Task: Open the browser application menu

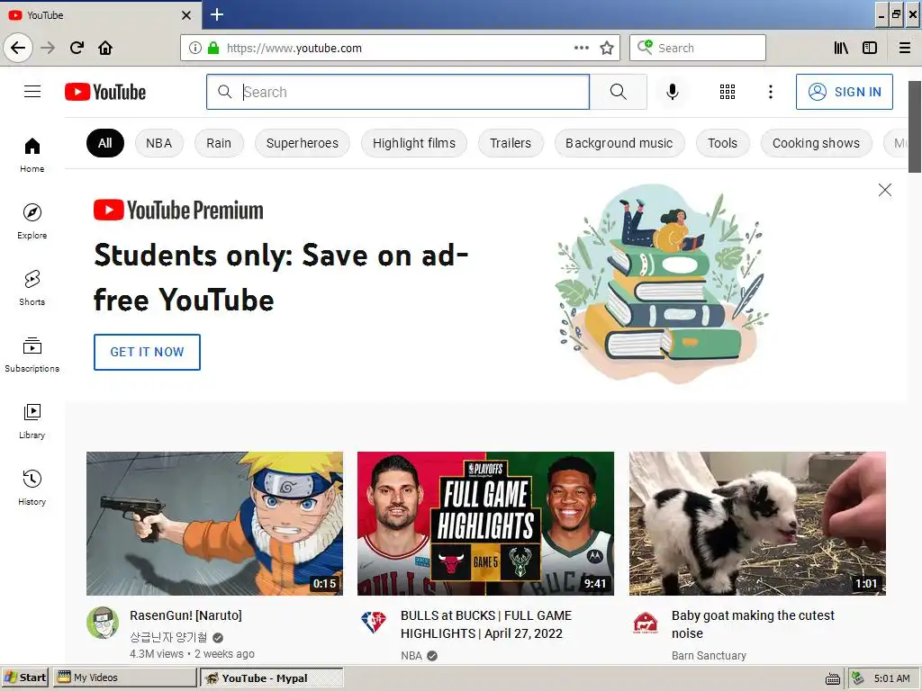Action: coord(905,48)
